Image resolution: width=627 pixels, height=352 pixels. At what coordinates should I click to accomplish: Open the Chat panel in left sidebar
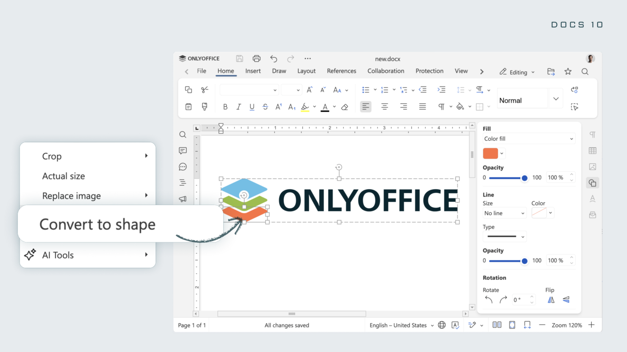click(183, 167)
